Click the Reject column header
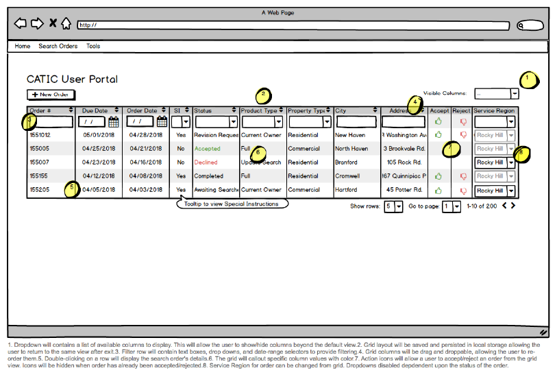557x377 pixels. pos(461,111)
